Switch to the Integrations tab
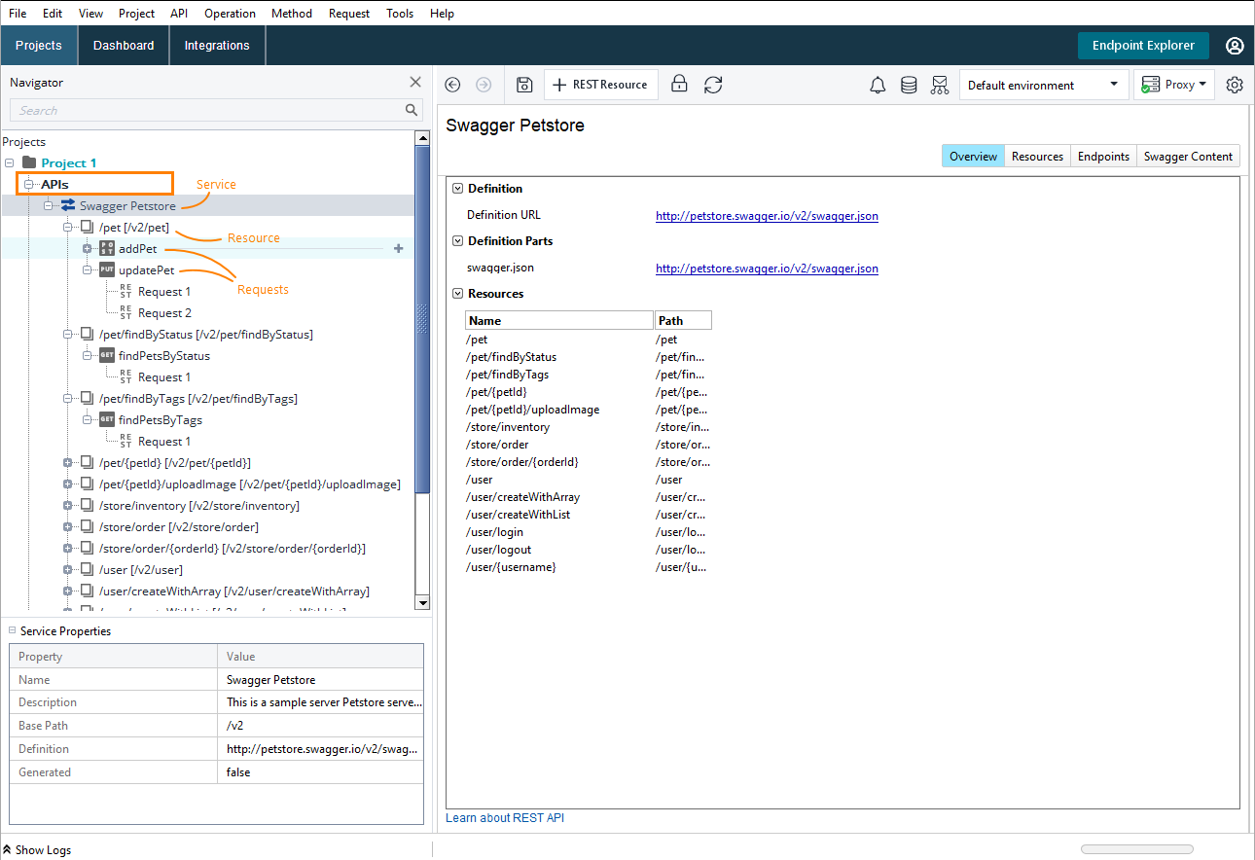 tap(217, 46)
